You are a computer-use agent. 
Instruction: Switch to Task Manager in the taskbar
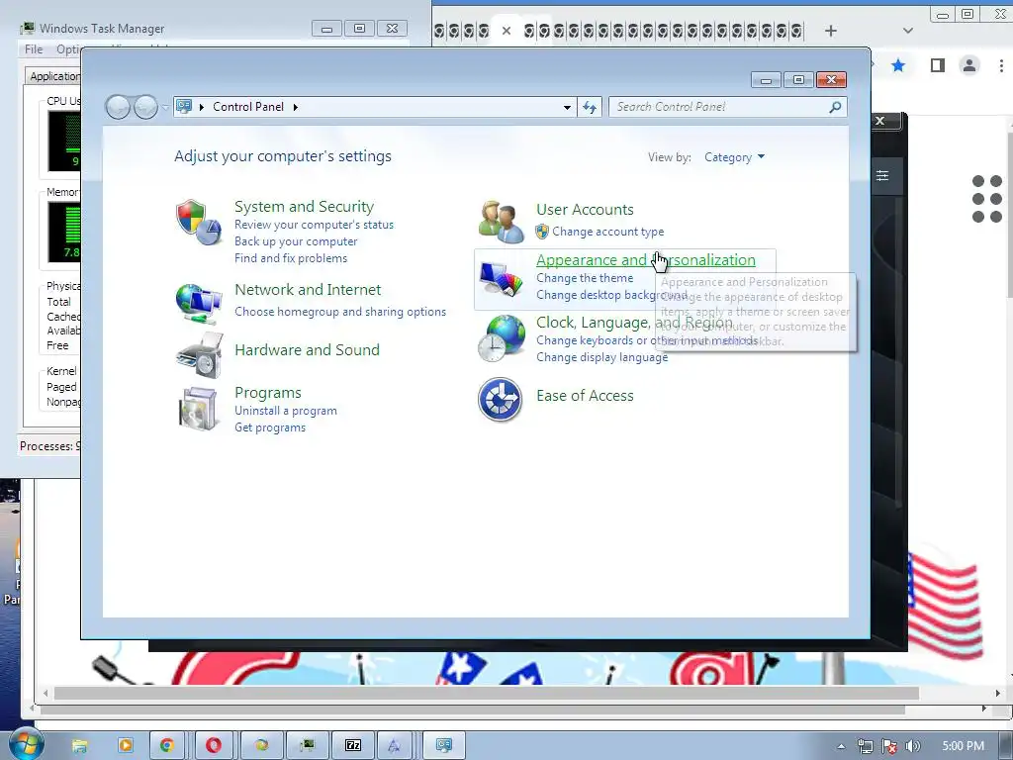308,745
